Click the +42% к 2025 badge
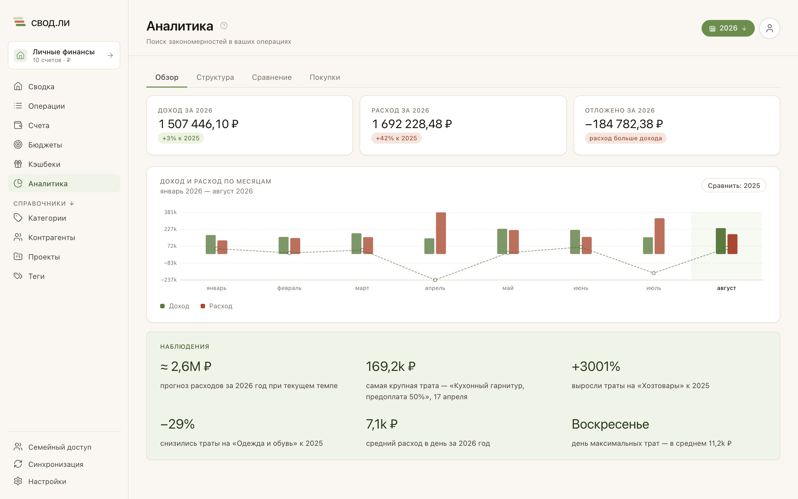This screenshot has width=798, height=499. click(x=396, y=138)
